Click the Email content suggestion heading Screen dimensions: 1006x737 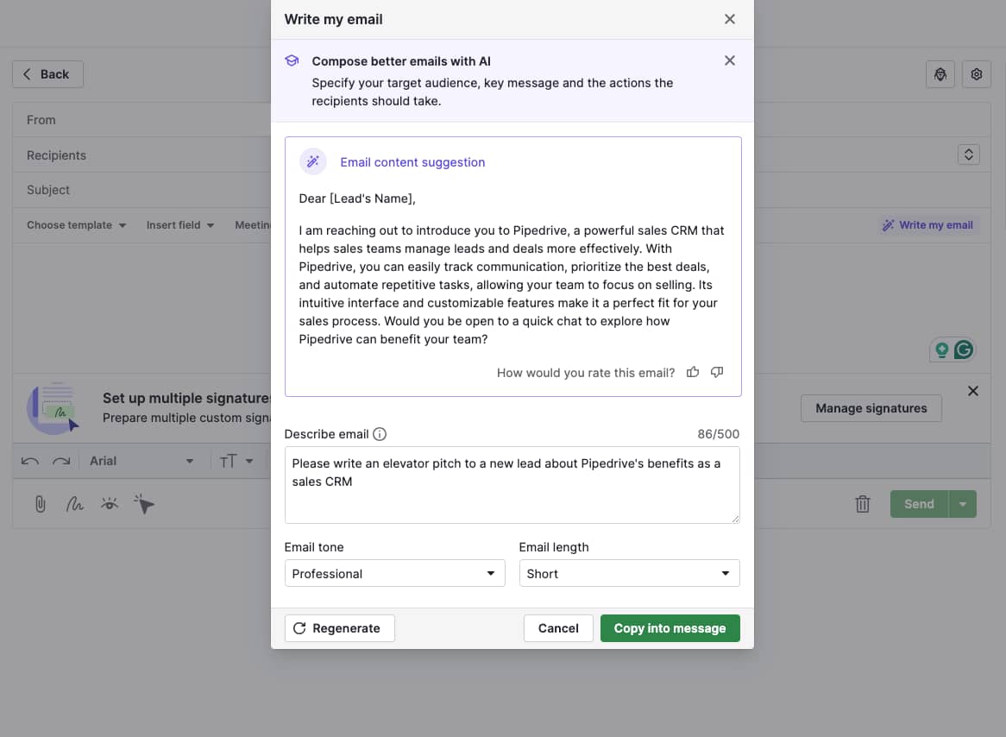(412, 162)
